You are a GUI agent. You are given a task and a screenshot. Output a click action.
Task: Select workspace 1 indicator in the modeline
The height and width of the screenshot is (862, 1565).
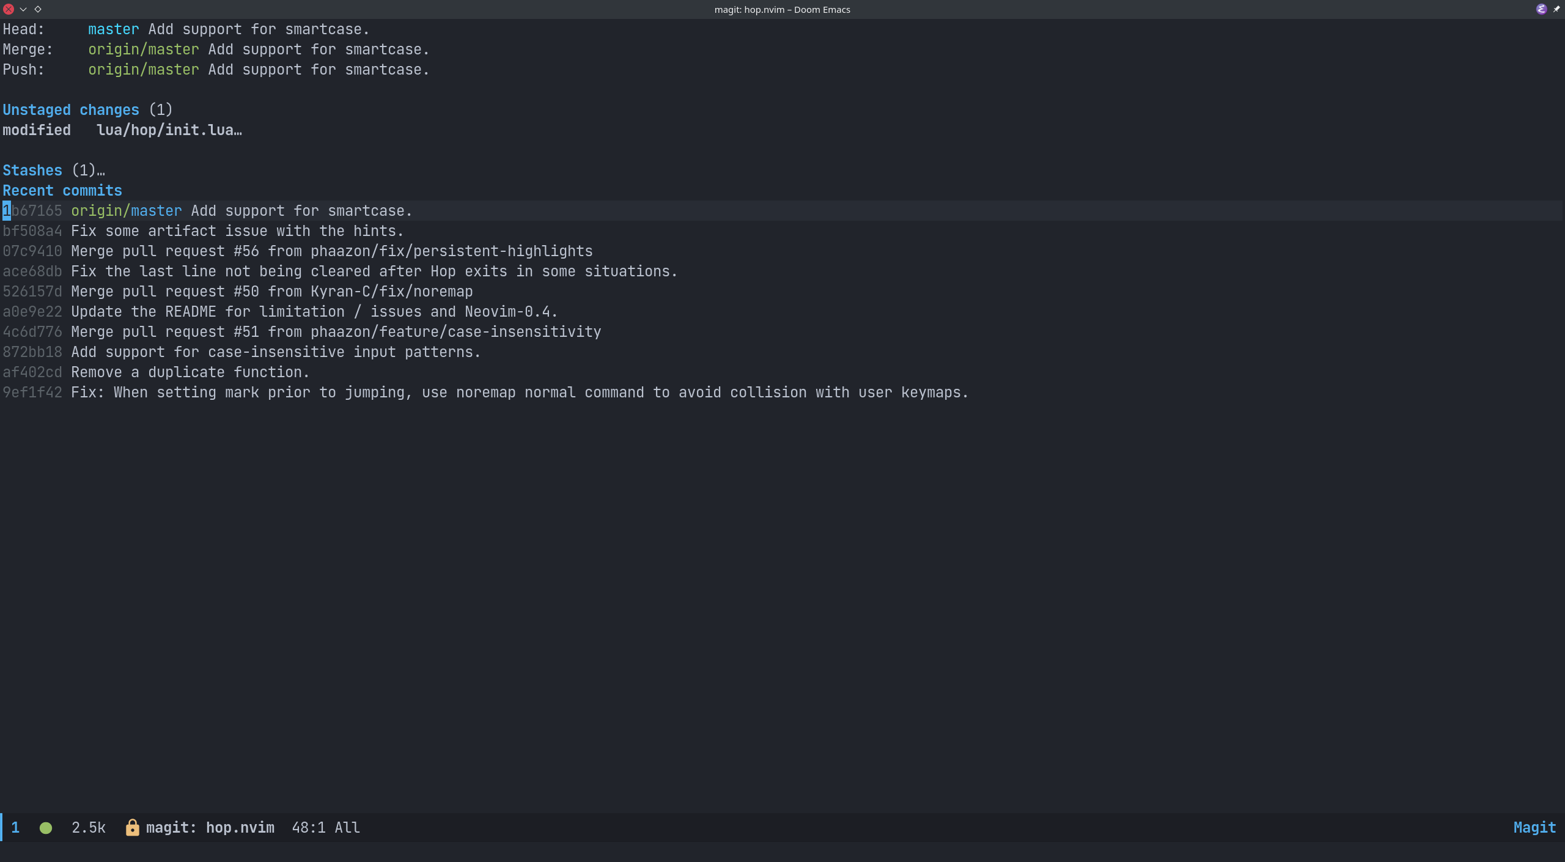pyautogui.click(x=15, y=827)
